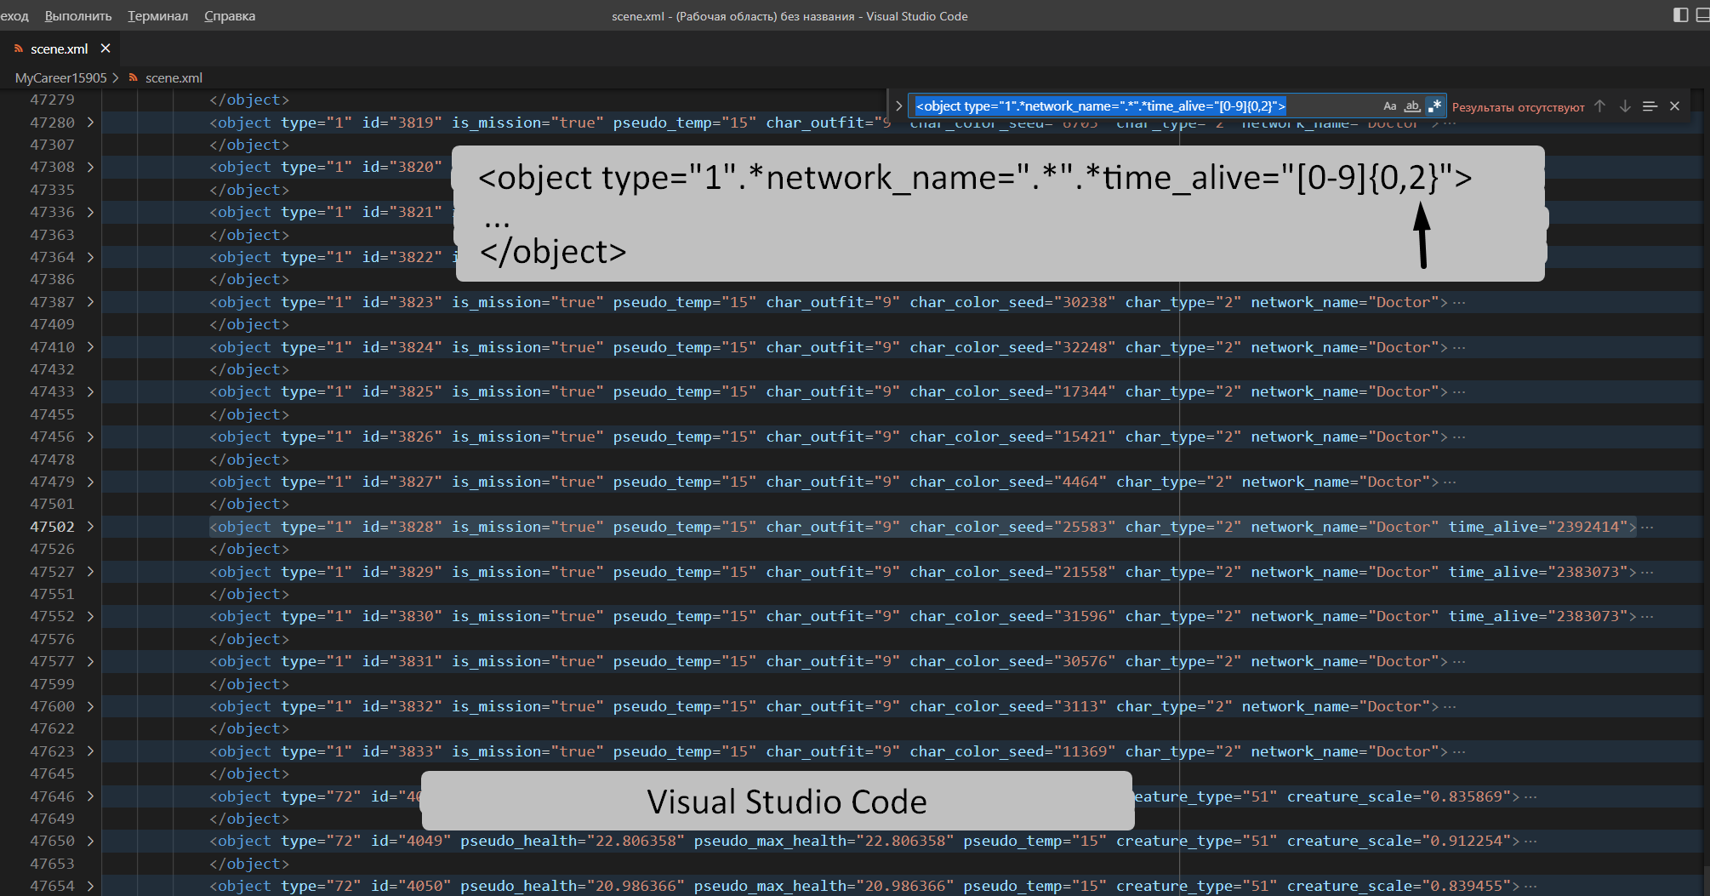Open the Выполнить menu

point(78,15)
